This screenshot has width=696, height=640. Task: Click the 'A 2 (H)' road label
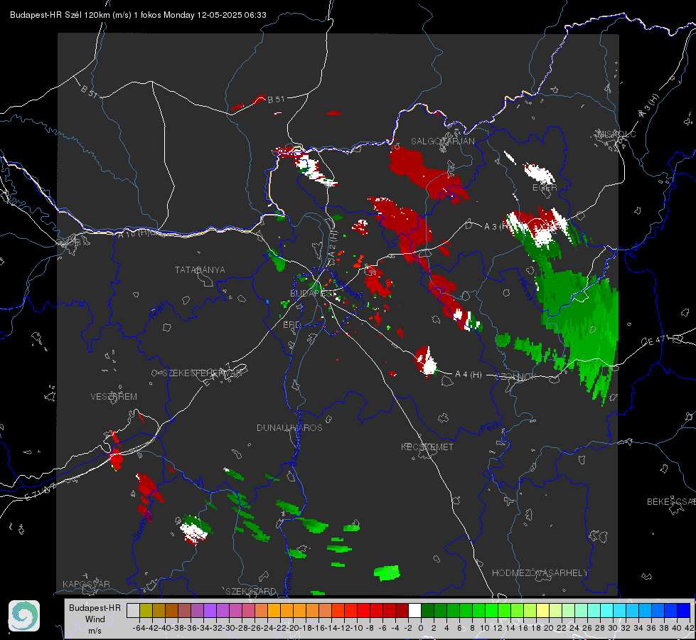pos(333,243)
